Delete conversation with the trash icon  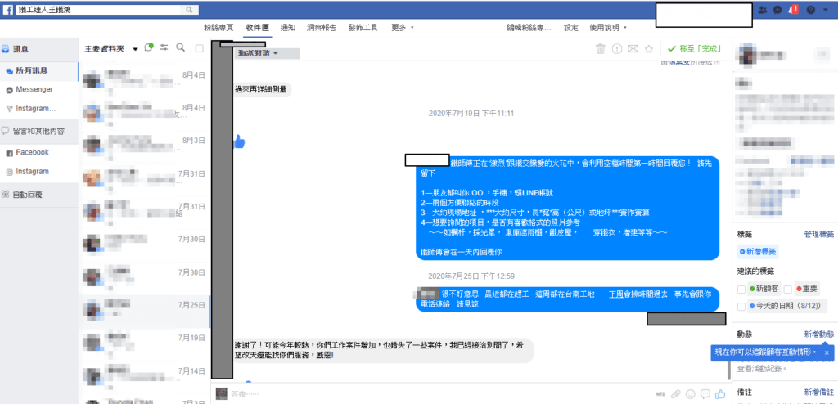600,49
